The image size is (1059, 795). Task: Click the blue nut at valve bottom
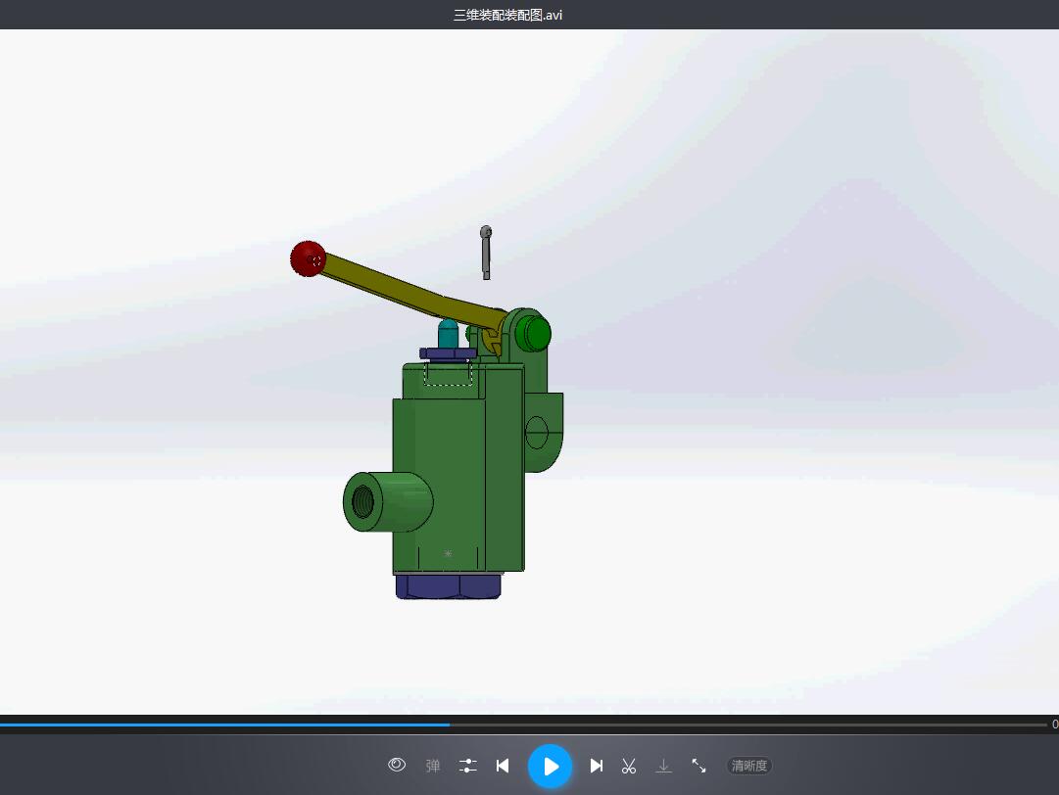(449, 585)
